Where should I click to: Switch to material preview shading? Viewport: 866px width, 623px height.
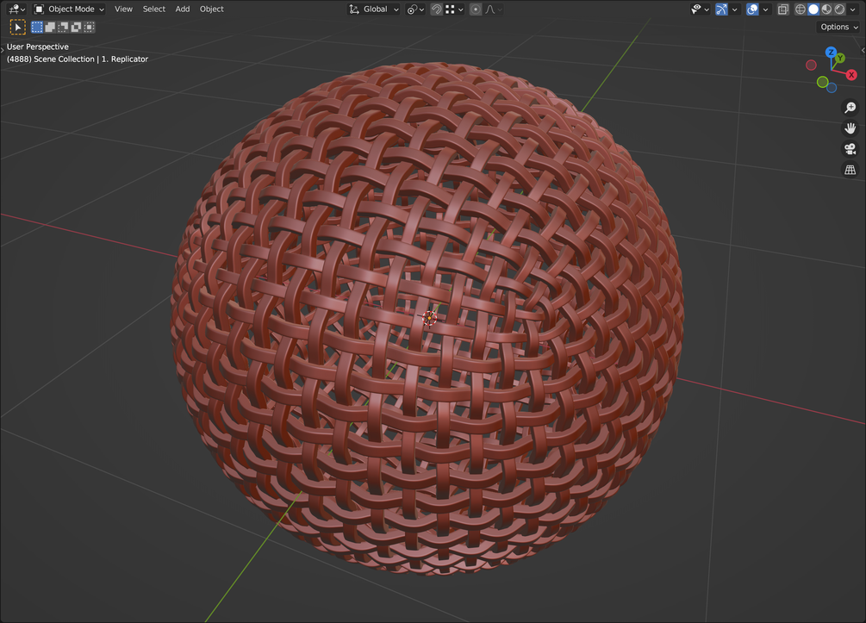pyautogui.click(x=826, y=9)
